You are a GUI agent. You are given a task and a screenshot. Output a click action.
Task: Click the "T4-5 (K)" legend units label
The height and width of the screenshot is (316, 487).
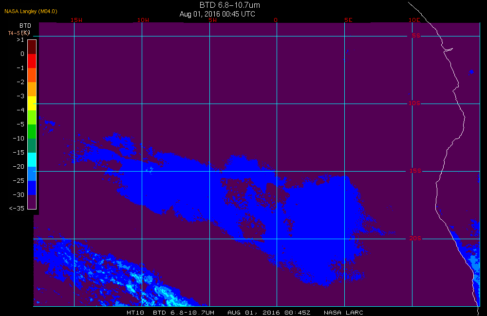tap(19, 33)
